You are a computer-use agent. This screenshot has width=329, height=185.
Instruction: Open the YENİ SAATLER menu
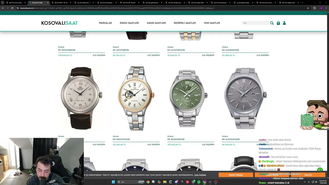click(212, 23)
